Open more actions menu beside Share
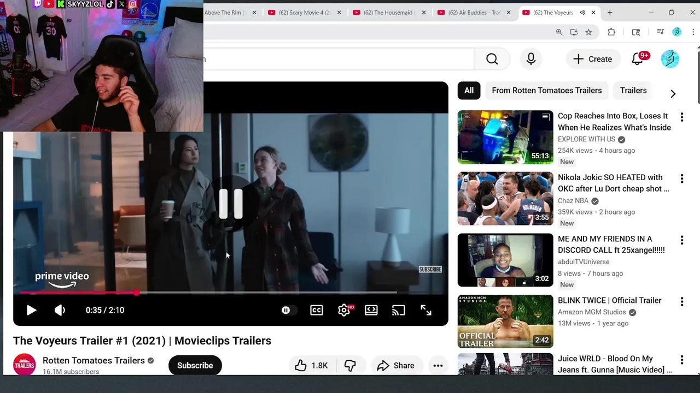 click(438, 366)
